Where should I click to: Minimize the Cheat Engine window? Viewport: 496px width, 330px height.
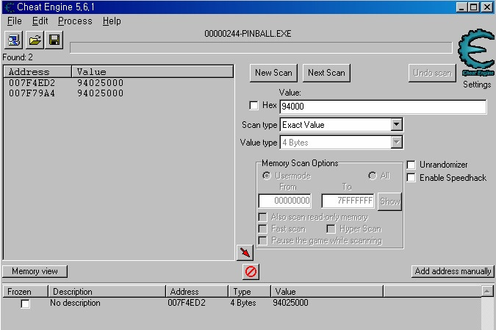[x=461, y=7]
